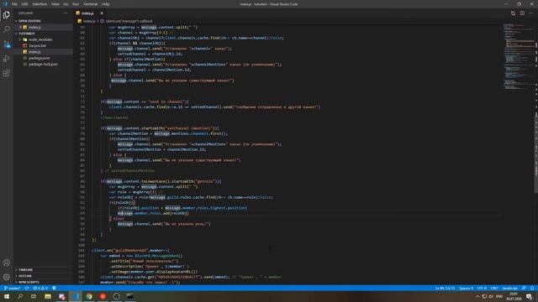Open Chrome from the taskbar
The width and height of the screenshot is (538, 302).
pos(89,296)
